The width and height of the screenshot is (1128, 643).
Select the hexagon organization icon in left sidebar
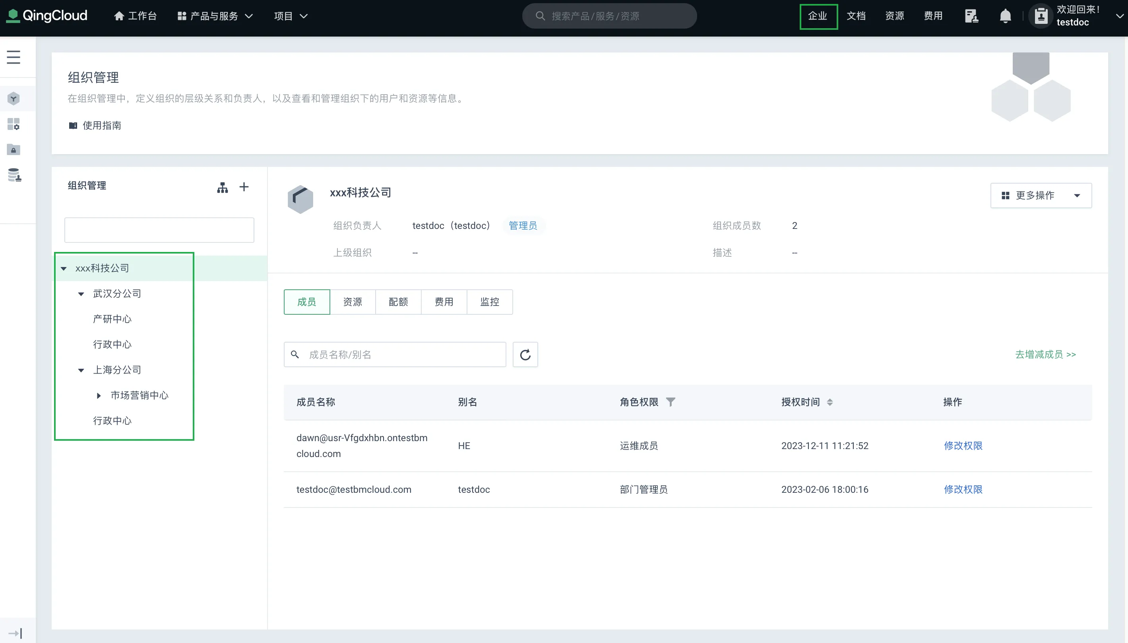pyautogui.click(x=13, y=98)
